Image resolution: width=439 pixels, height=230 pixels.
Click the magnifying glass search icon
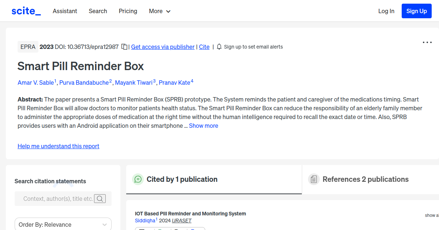100,199
